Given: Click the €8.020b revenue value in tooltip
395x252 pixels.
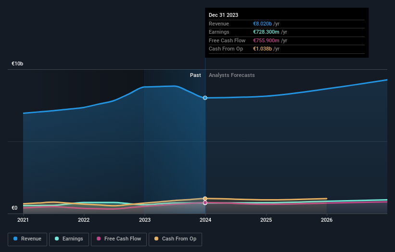Looking at the screenshot, I should pos(262,24).
